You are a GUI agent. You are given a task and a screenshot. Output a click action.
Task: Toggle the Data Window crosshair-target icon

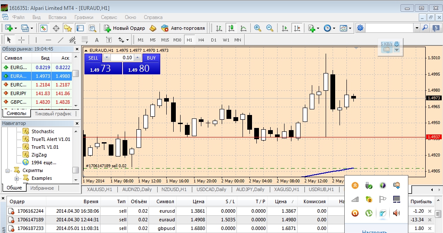click(x=56, y=28)
